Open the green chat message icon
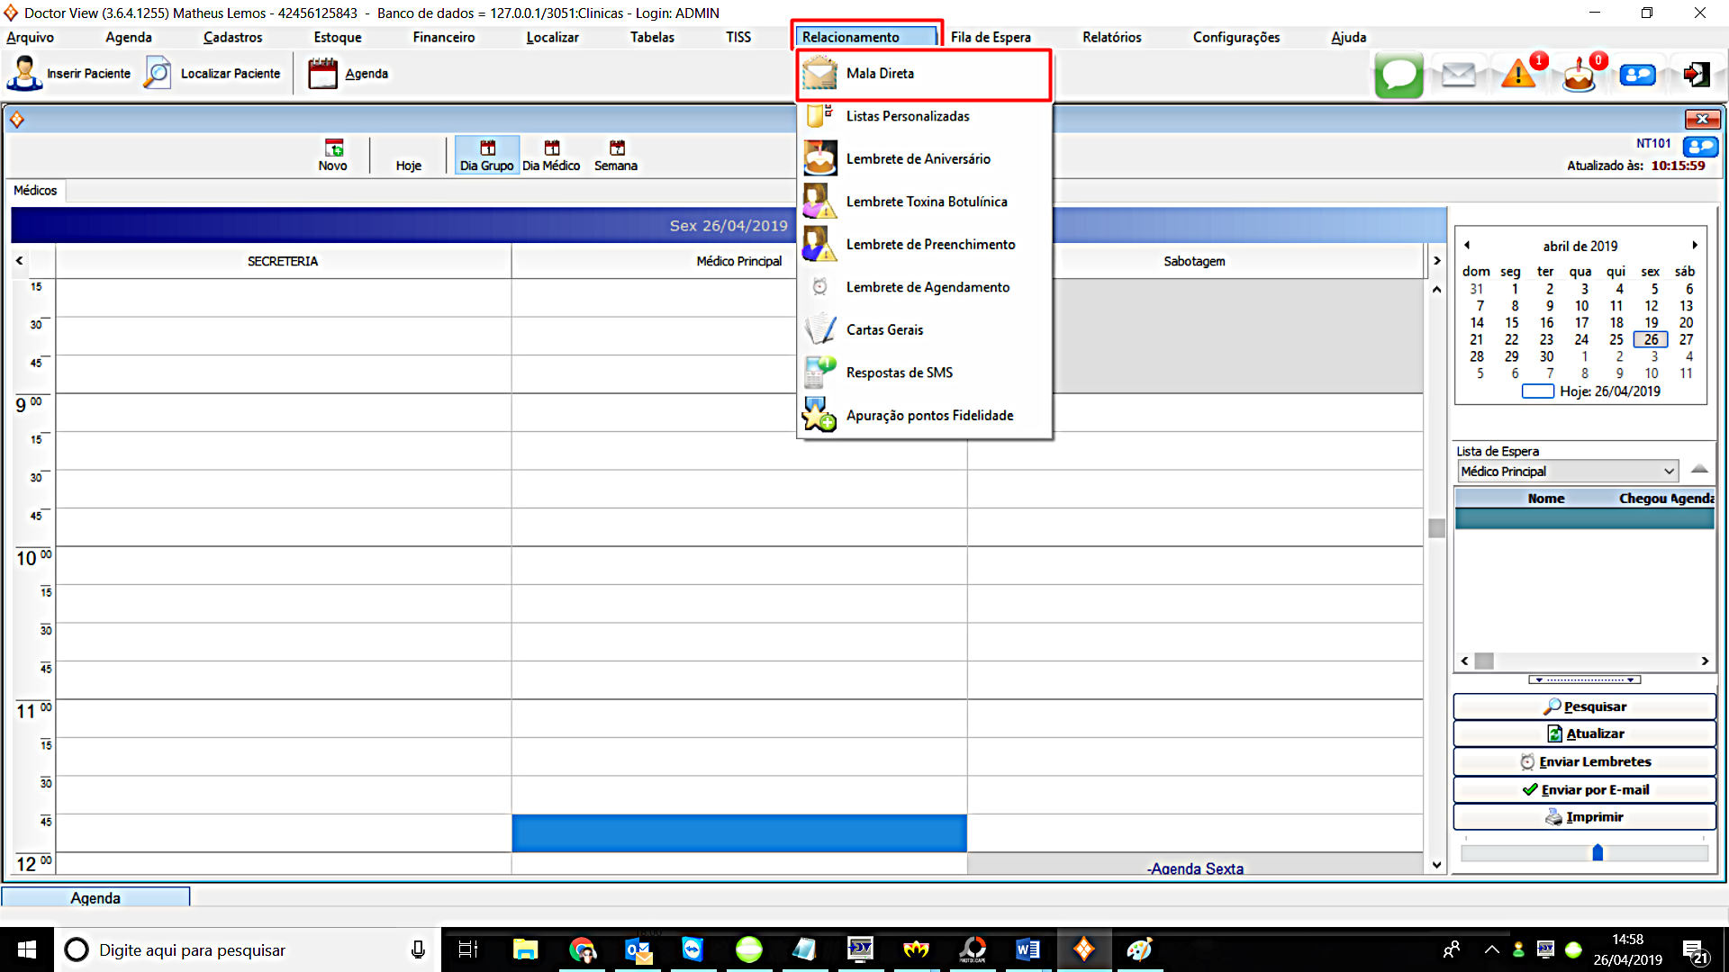The height and width of the screenshot is (972, 1729). click(1399, 75)
